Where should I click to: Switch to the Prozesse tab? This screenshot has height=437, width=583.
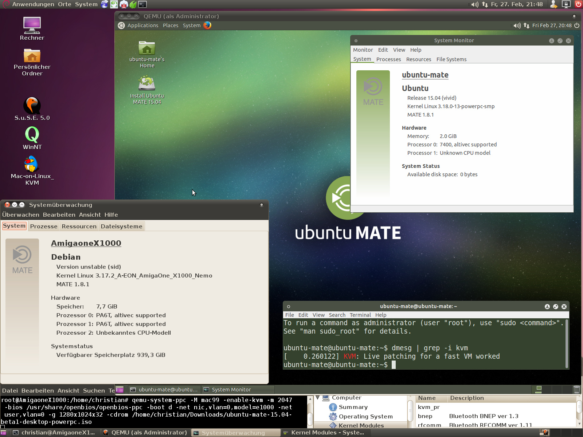pos(44,226)
